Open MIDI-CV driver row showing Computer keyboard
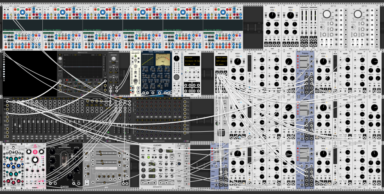Viewport: 384px width, 194px height. (221, 57)
